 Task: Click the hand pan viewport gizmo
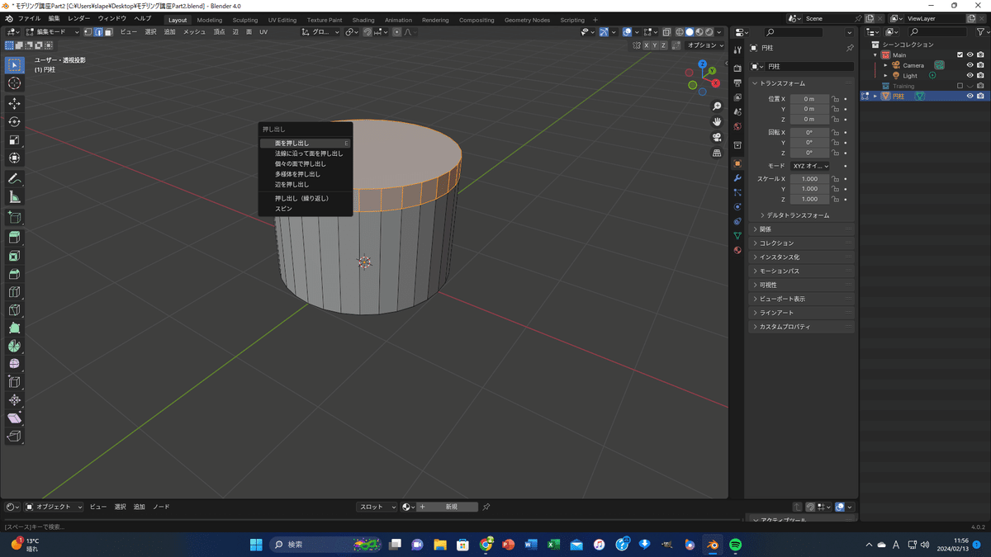tap(717, 121)
